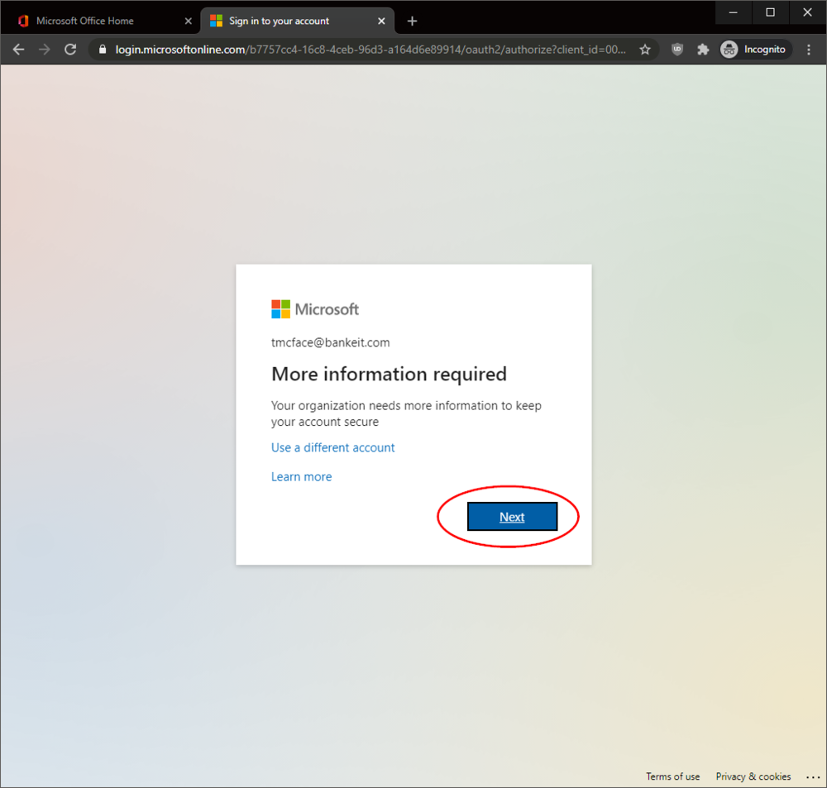Open the Terms of use link

click(x=673, y=776)
